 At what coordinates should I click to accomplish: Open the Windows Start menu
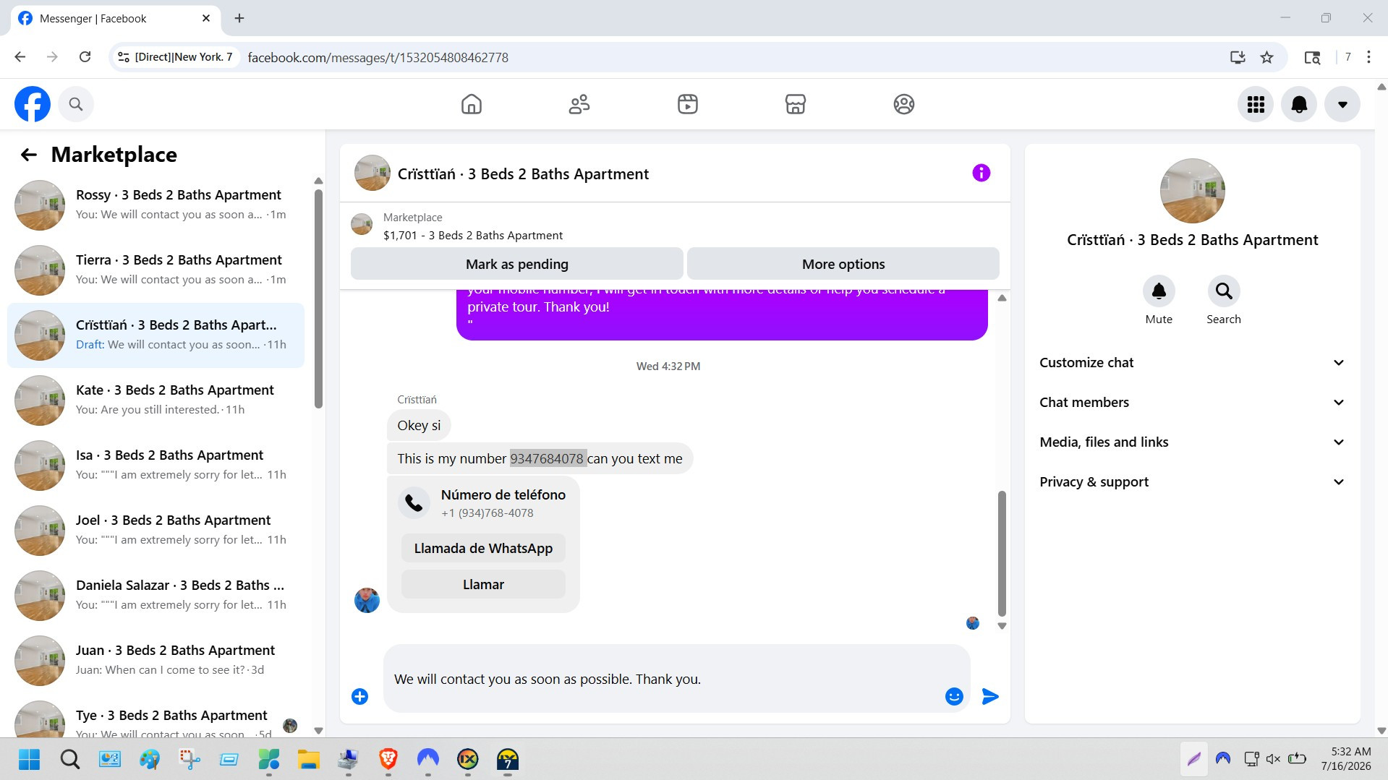29,759
